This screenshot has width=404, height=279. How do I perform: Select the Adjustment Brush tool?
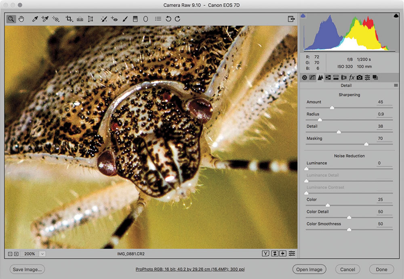124,19
